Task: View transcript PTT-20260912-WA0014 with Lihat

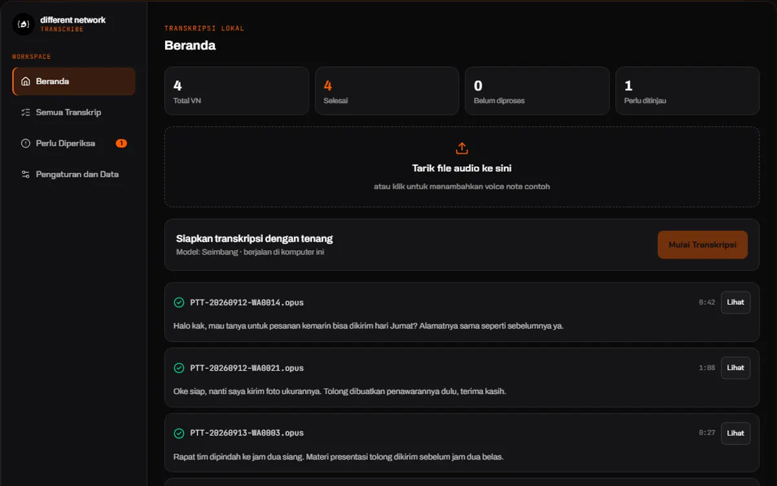Action: [x=736, y=302]
